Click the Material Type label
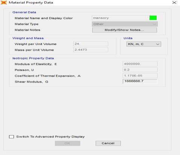 (27, 24)
